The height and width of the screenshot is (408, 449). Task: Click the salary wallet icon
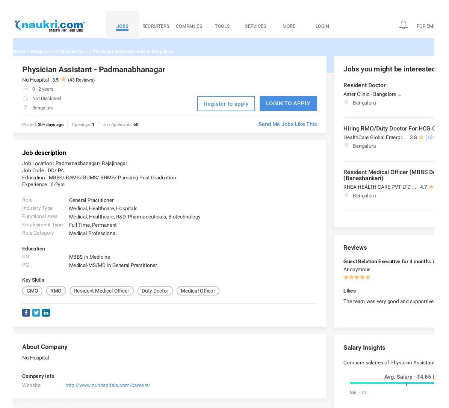pyautogui.click(x=26, y=98)
